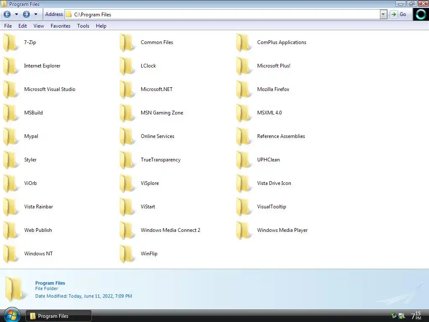The image size is (429, 322).
Task: Select the ViOrb folder icon
Action: (10, 184)
